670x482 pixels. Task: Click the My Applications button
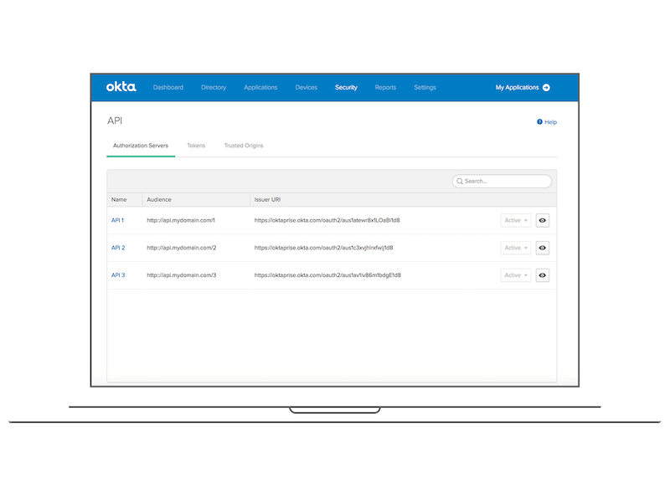coord(517,87)
